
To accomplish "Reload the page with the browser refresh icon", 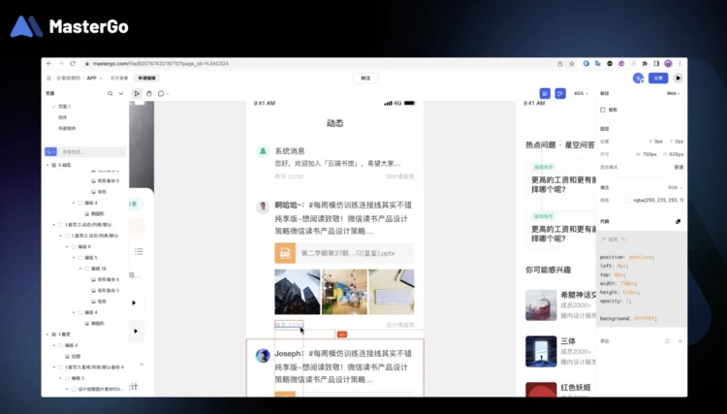I will [71, 63].
